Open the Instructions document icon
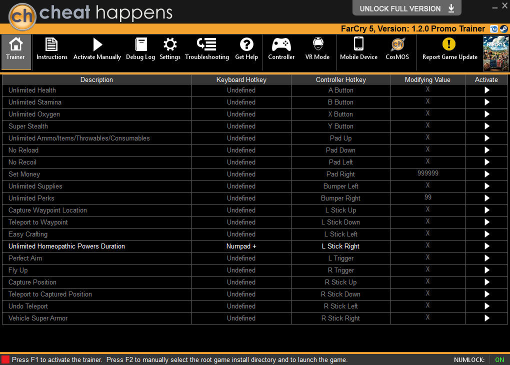 pyautogui.click(x=51, y=44)
